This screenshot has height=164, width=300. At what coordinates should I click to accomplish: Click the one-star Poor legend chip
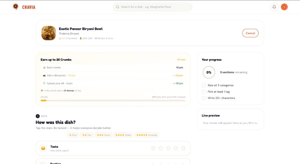tap(73, 135)
